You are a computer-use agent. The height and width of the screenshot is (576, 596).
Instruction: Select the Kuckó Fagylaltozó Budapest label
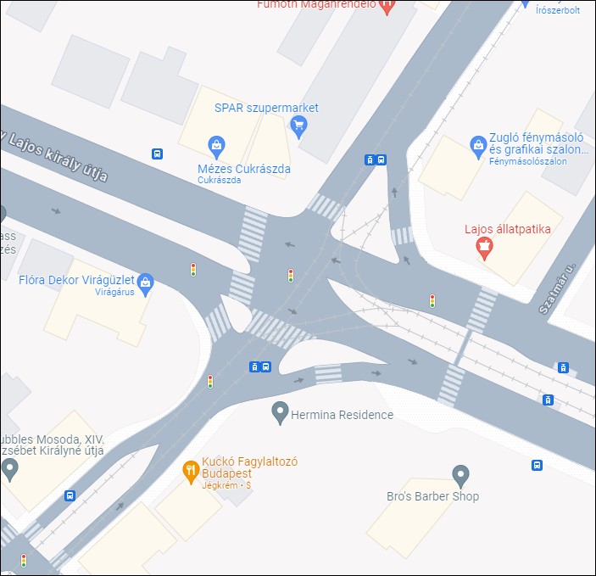pos(249,467)
